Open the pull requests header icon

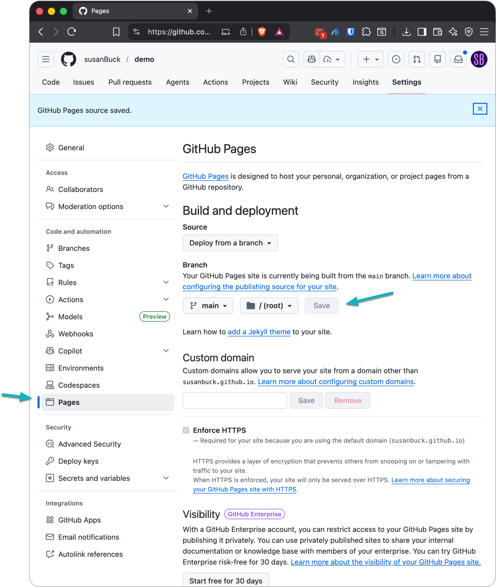pos(417,59)
